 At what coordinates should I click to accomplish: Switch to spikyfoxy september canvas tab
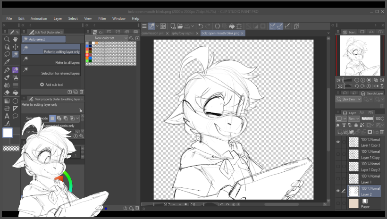coord(183,34)
